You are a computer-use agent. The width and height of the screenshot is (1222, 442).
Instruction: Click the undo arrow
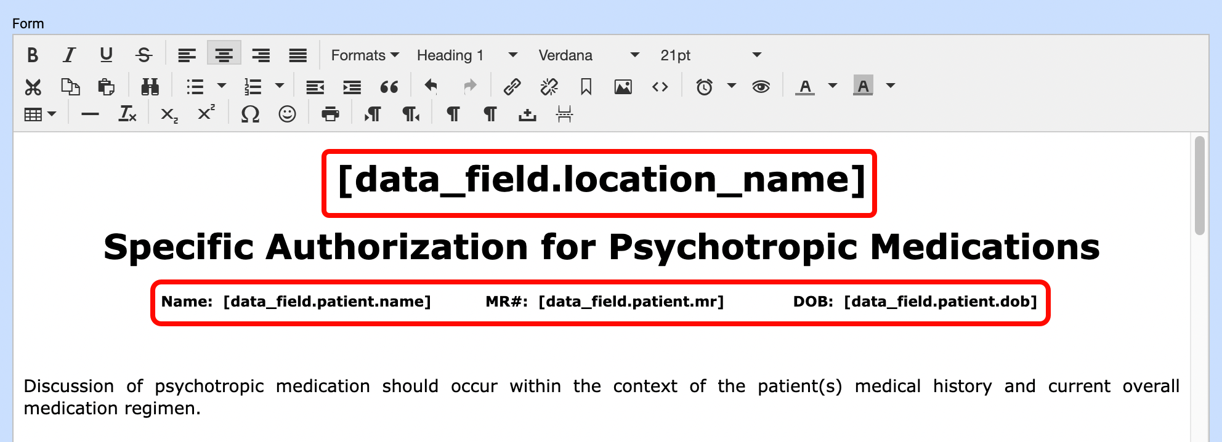[431, 87]
